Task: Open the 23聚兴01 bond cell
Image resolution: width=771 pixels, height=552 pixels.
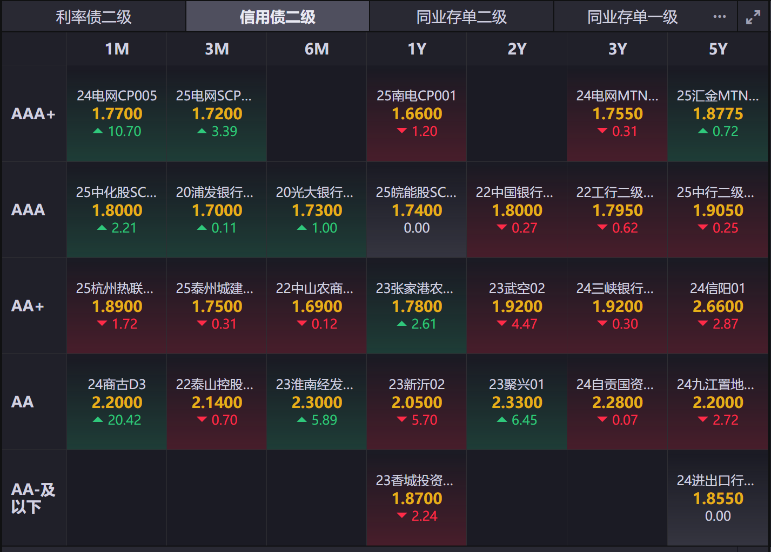Action: pyautogui.click(x=517, y=402)
